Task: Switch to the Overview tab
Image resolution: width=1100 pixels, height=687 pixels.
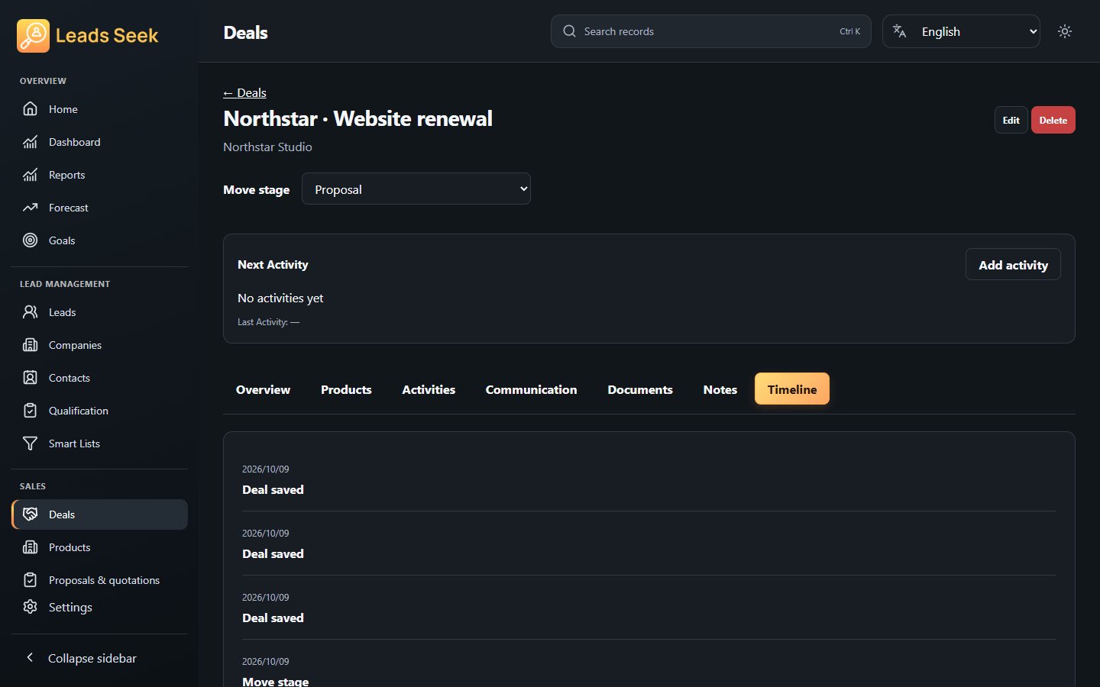Action: (x=263, y=389)
